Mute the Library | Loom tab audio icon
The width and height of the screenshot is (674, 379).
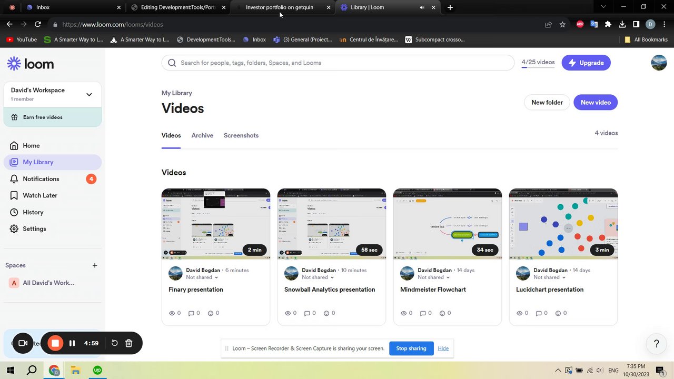(422, 7)
